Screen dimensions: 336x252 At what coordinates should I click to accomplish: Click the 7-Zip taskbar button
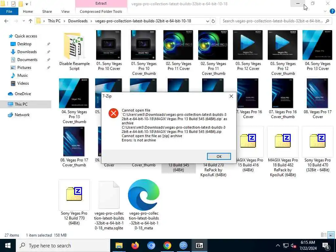(x=199, y=245)
